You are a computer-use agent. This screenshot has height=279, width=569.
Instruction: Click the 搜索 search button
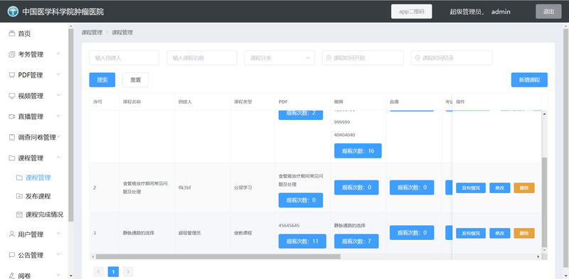pyautogui.click(x=102, y=80)
